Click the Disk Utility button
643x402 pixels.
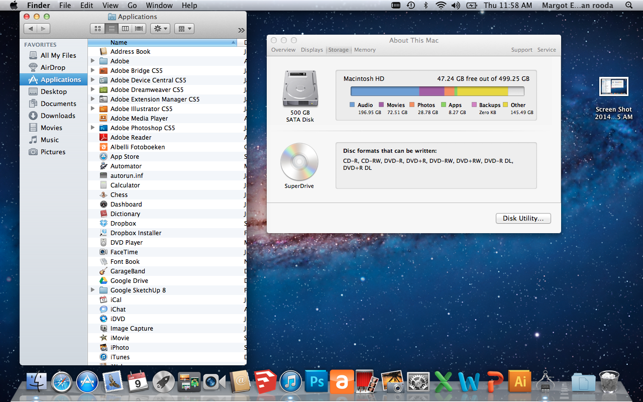click(523, 219)
